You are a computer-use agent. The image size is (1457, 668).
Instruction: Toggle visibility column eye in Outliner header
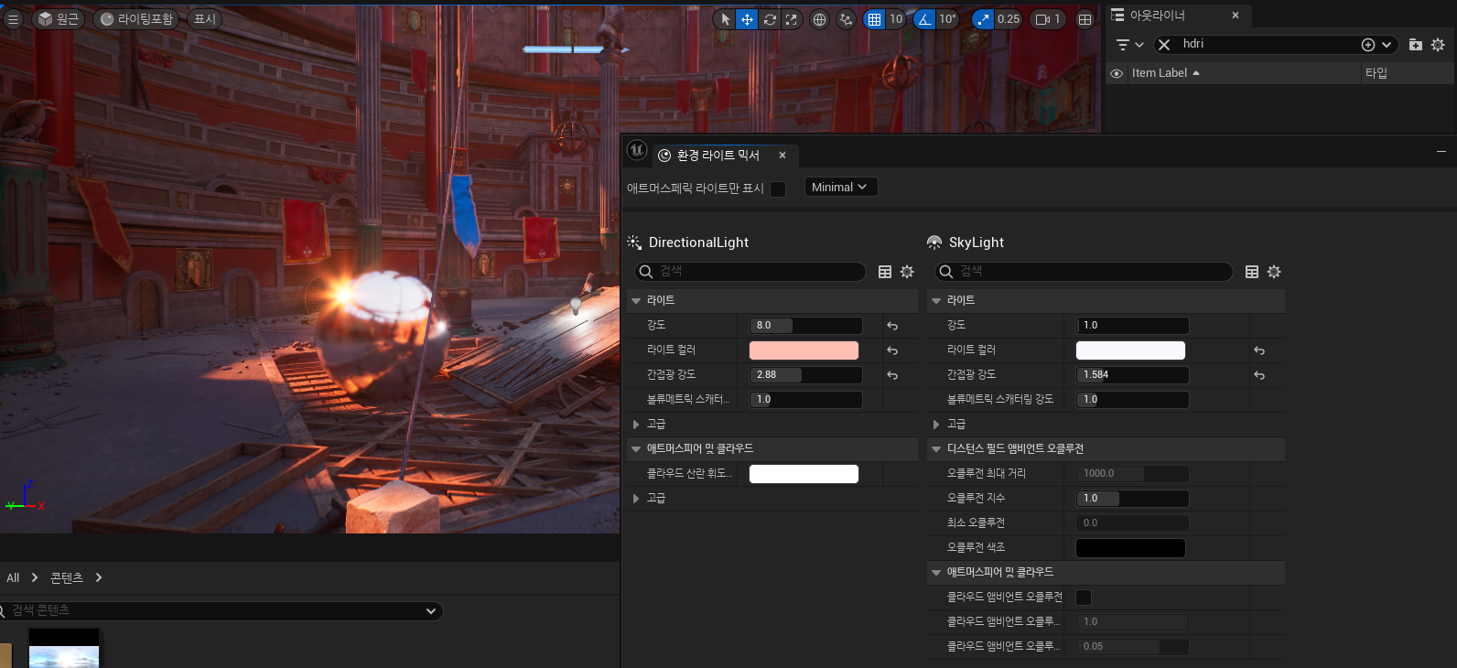point(1117,73)
